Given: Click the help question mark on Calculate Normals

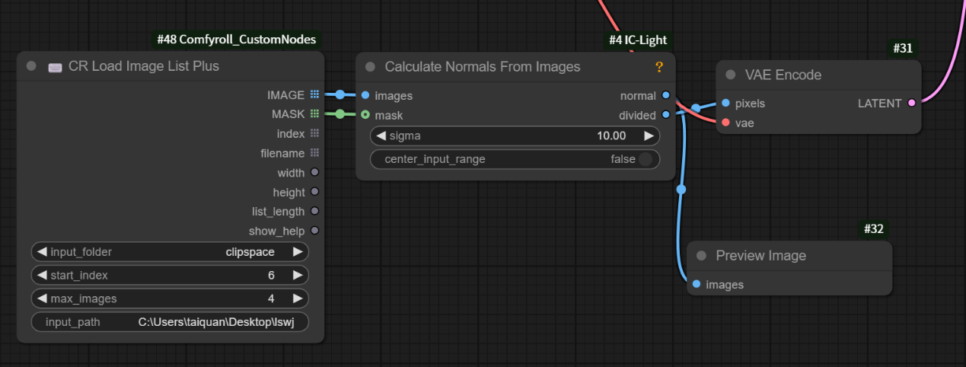Looking at the screenshot, I should pos(659,67).
